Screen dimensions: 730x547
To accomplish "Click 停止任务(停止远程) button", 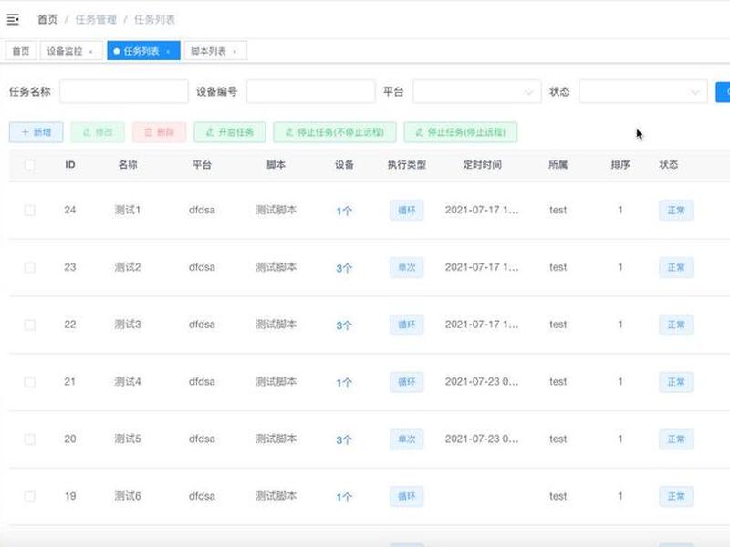I will [x=461, y=132].
